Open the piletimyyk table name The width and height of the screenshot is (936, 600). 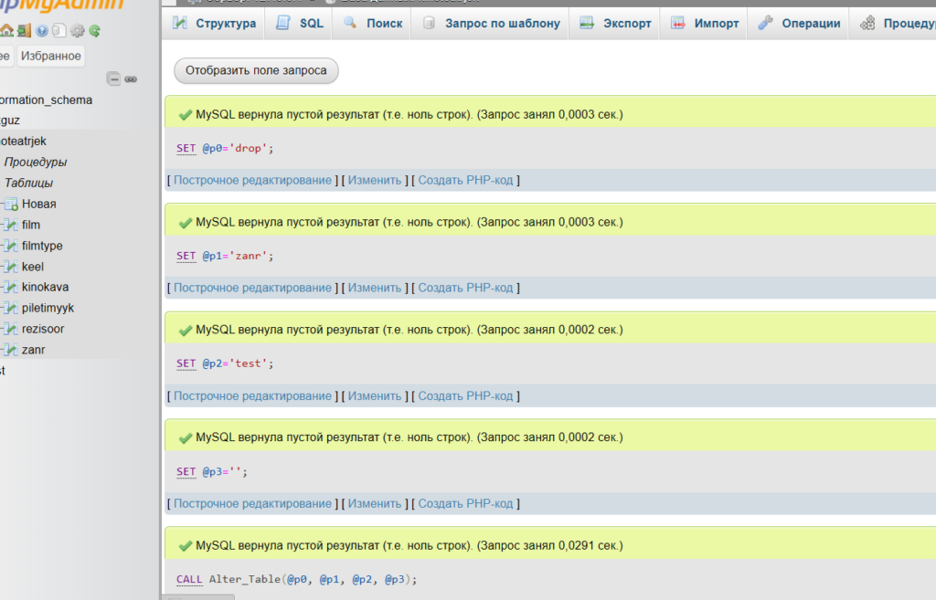click(48, 308)
